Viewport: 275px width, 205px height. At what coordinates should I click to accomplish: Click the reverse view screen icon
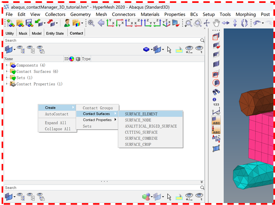[176, 23]
